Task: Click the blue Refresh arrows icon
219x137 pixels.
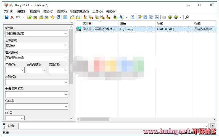Action: click(58, 17)
